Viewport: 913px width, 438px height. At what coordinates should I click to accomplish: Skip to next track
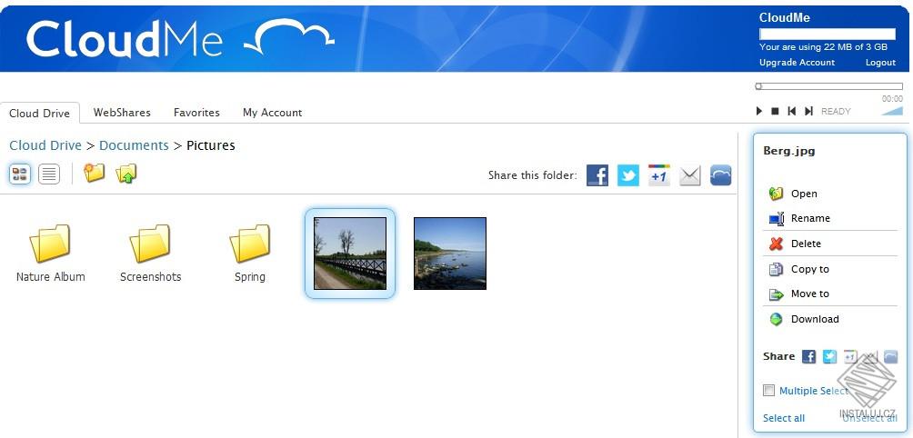tap(808, 111)
